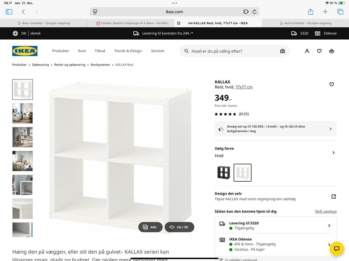Close the KALLAX Reol tab
The image size is (349, 261).
tap(178, 23)
